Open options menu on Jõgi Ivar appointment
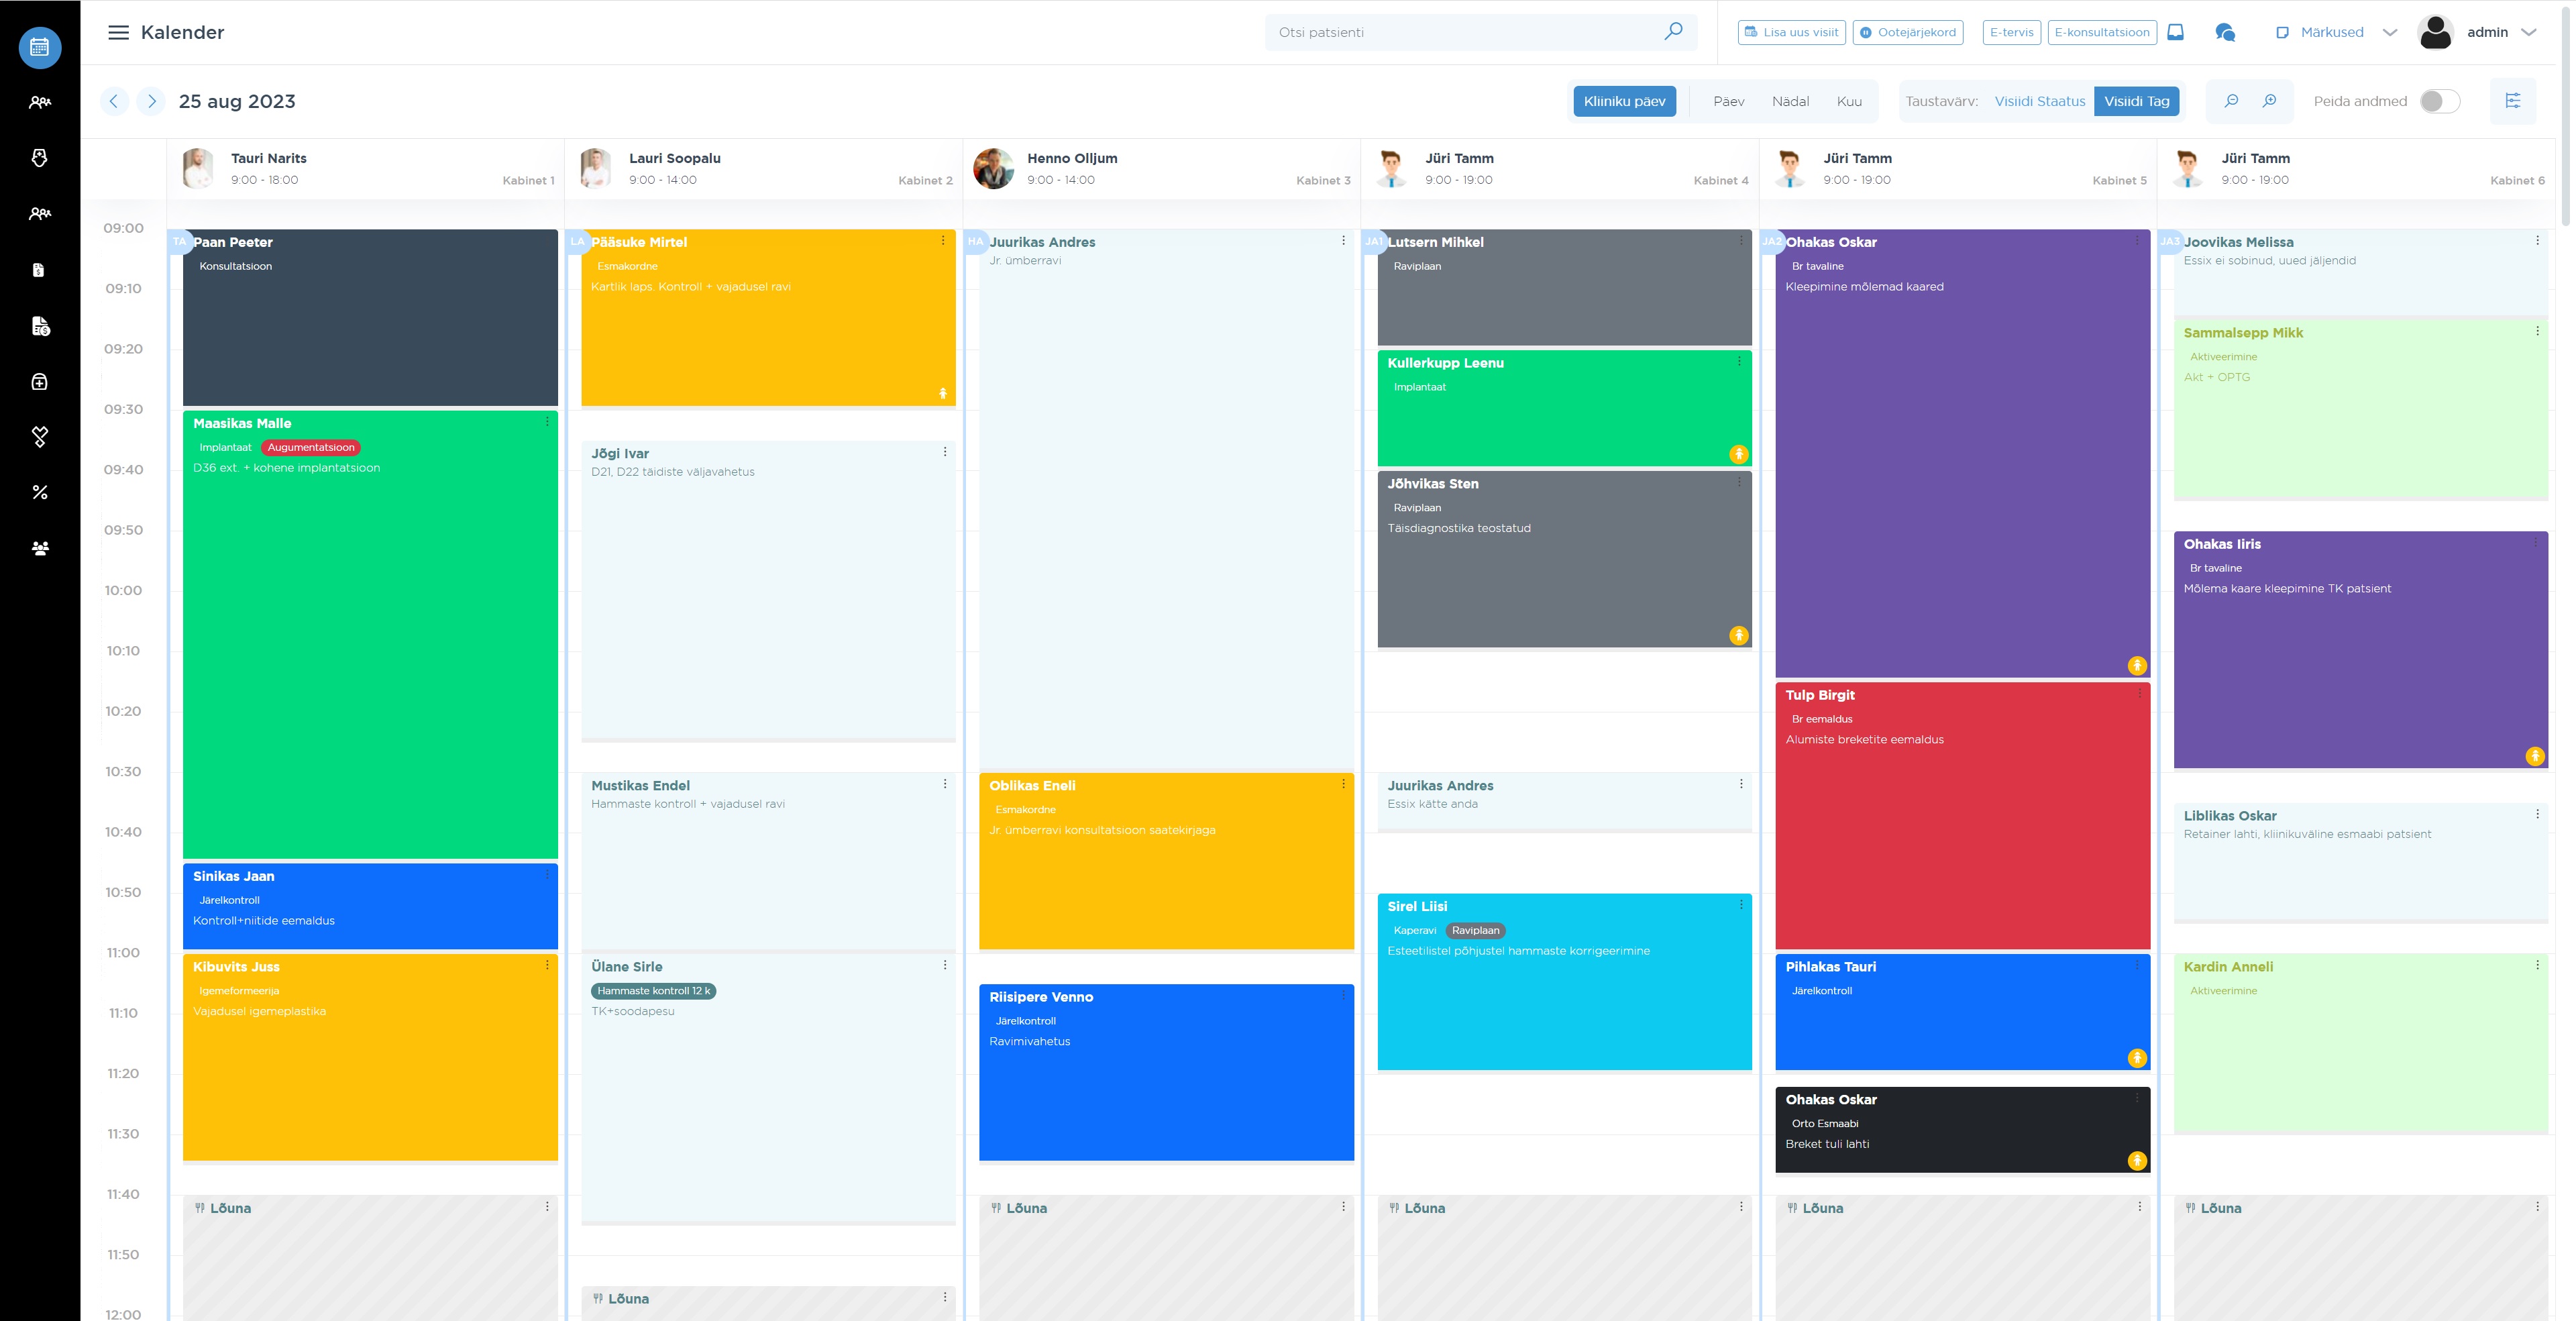2576x1321 pixels. (x=945, y=452)
